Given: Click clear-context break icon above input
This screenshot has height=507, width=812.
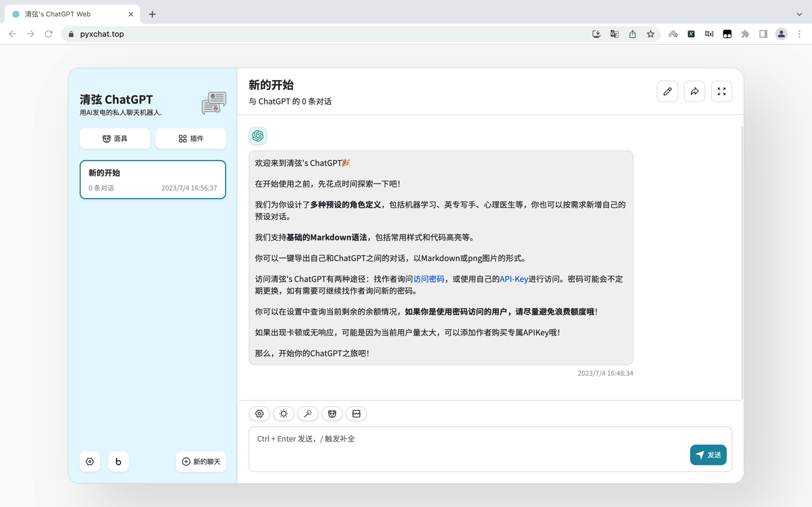Looking at the screenshot, I should [x=356, y=413].
